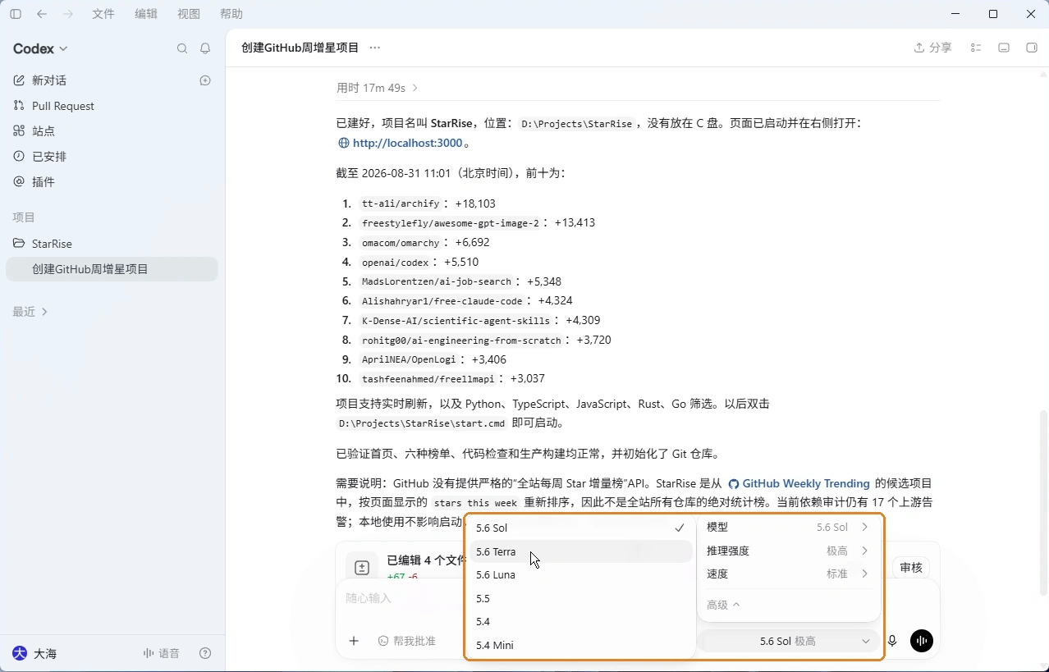Open the task list icon beside 分享
Image resolution: width=1049 pixels, height=672 pixels.
point(976,48)
